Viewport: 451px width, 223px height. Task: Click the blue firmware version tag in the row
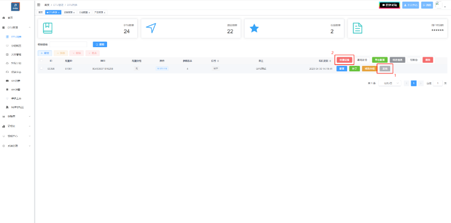[x=162, y=69]
